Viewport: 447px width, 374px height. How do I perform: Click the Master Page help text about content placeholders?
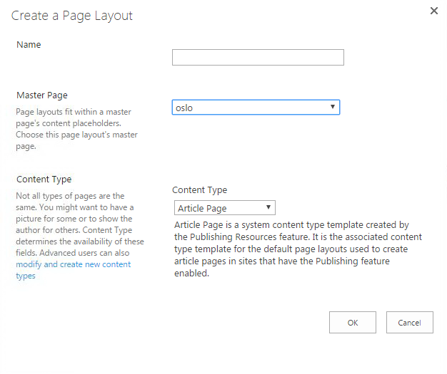(77, 129)
